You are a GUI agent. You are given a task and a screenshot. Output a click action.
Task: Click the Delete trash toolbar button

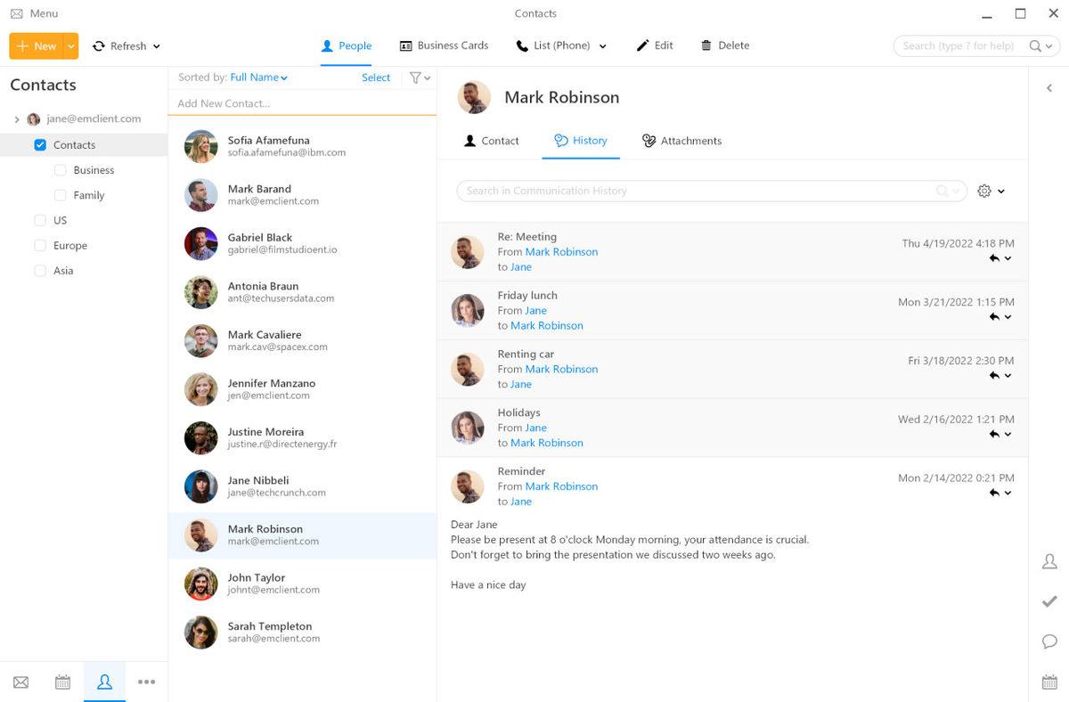click(x=724, y=45)
